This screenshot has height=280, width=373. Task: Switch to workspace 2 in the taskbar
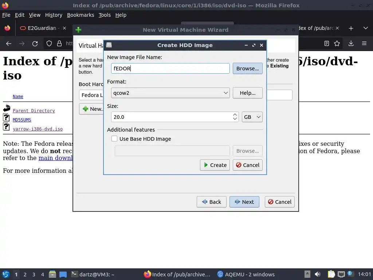click(25, 275)
